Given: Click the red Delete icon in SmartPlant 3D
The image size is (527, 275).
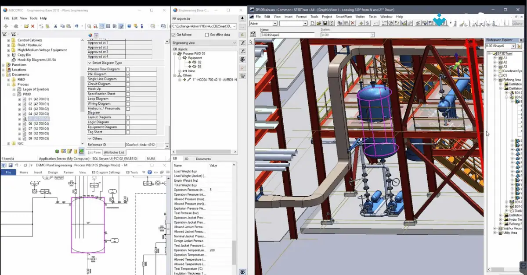Looking at the screenshot, I should tap(353, 22).
